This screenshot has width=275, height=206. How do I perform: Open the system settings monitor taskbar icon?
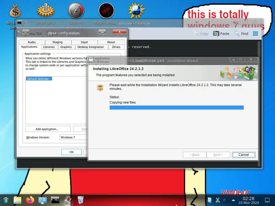[43, 200]
